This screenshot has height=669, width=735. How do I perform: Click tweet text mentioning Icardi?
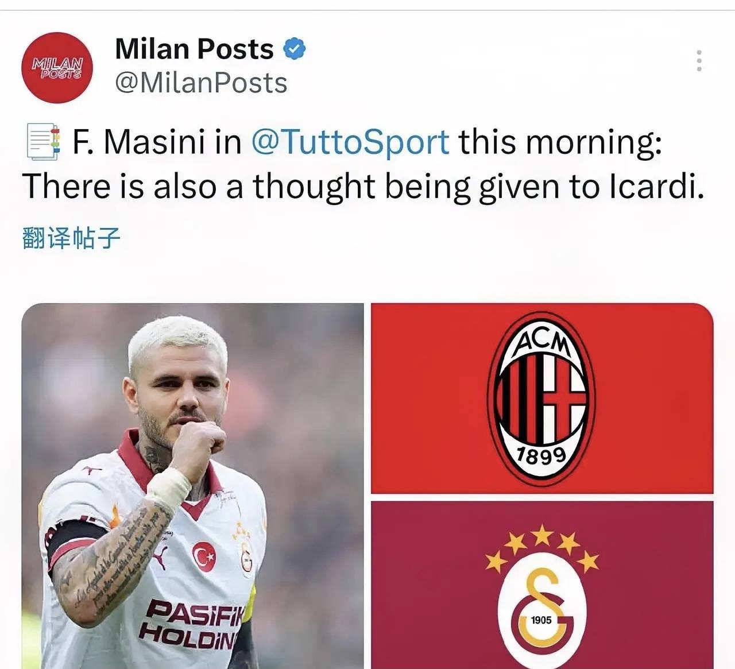(x=363, y=187)
